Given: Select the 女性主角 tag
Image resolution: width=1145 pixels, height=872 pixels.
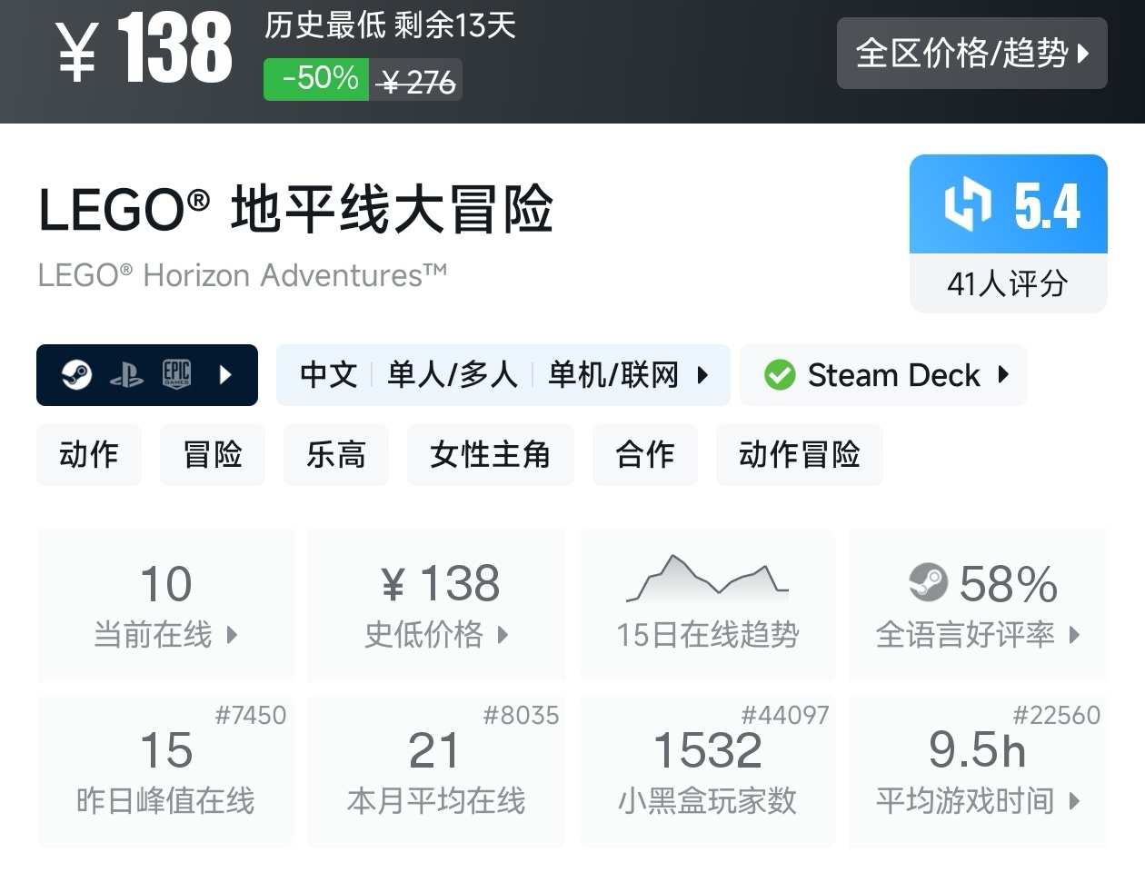Looking at the screenshot, I should [x=491, y=454].
